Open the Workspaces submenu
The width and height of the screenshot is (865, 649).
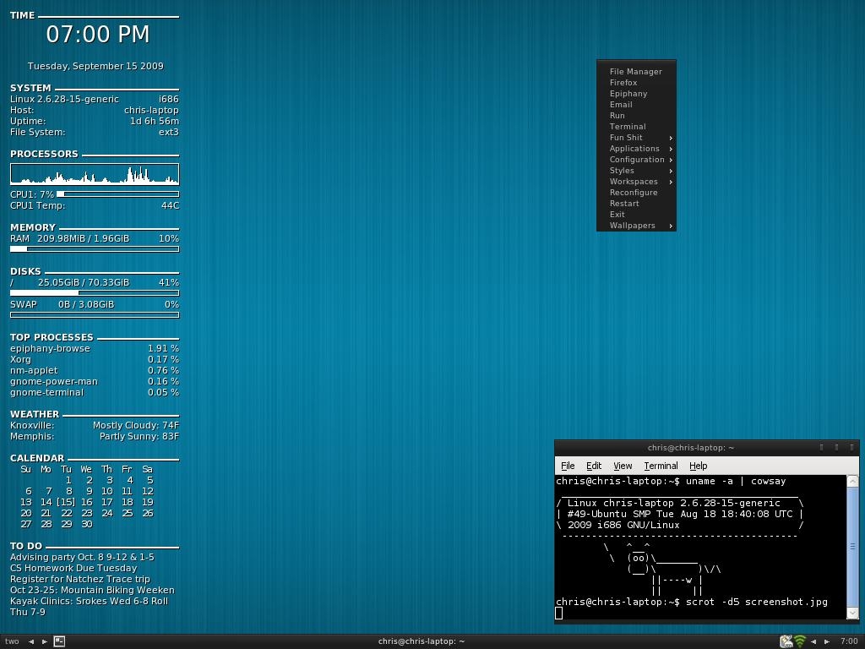634,182
